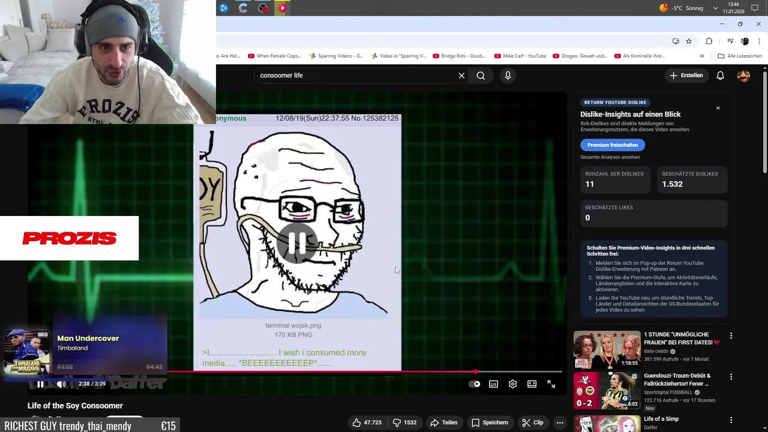This screenshot has height=432, width=768.
Task: Click the daily ceddo channel name
Action: pyautogui.click(x=656, y=351)
